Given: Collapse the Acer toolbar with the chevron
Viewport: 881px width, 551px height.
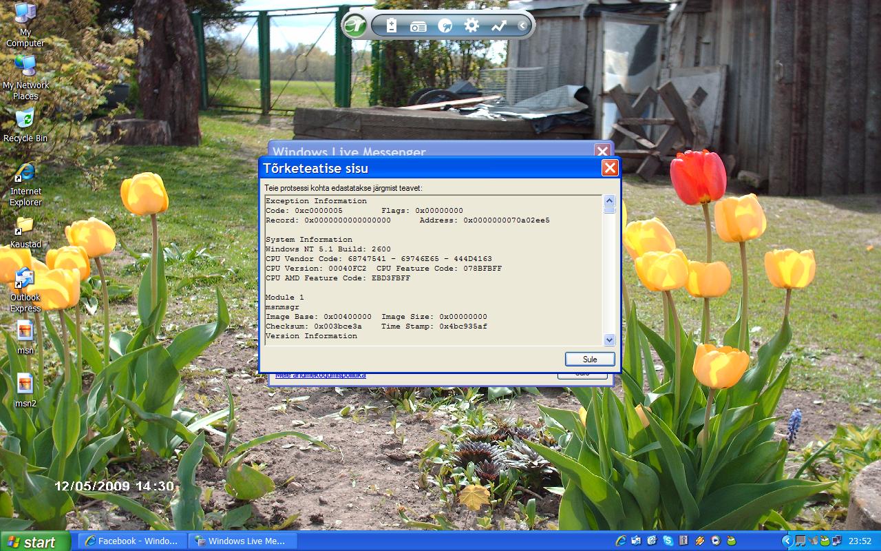Looking at the screenshot, I should 522,26.
